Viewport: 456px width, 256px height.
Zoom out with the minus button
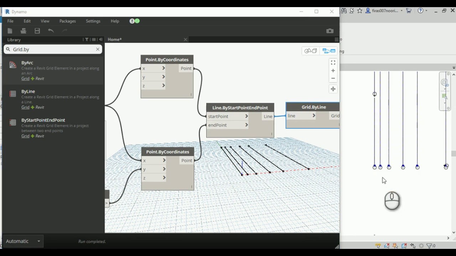pos(333,78)
